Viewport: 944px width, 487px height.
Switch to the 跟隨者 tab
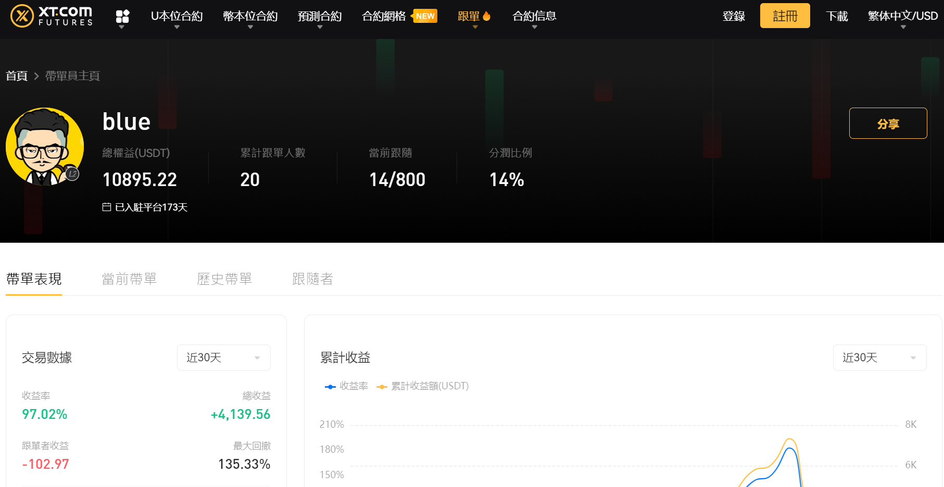coord(312,279)
